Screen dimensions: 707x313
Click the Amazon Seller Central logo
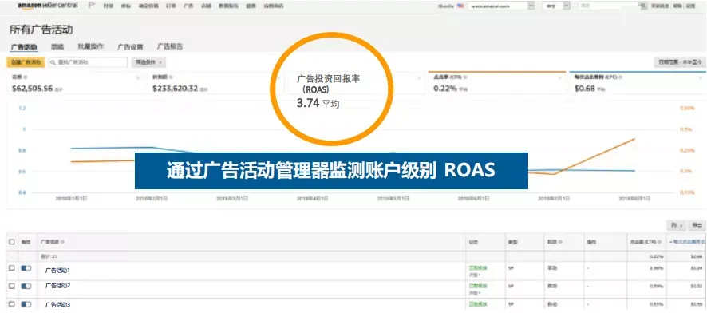47,6
